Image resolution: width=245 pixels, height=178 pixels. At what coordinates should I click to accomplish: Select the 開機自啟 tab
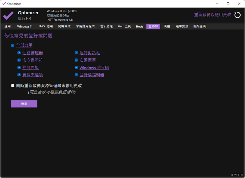coord(64,26)
